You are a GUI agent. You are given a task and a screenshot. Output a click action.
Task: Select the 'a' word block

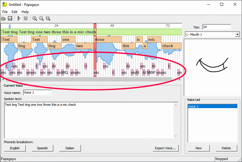click(x=145, y=46)
